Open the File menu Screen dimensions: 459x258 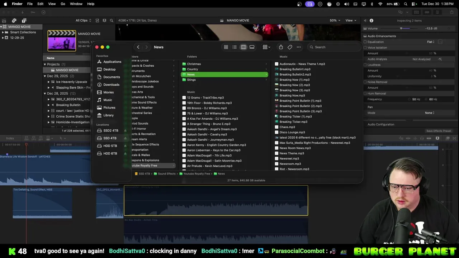tap(30, 4)
